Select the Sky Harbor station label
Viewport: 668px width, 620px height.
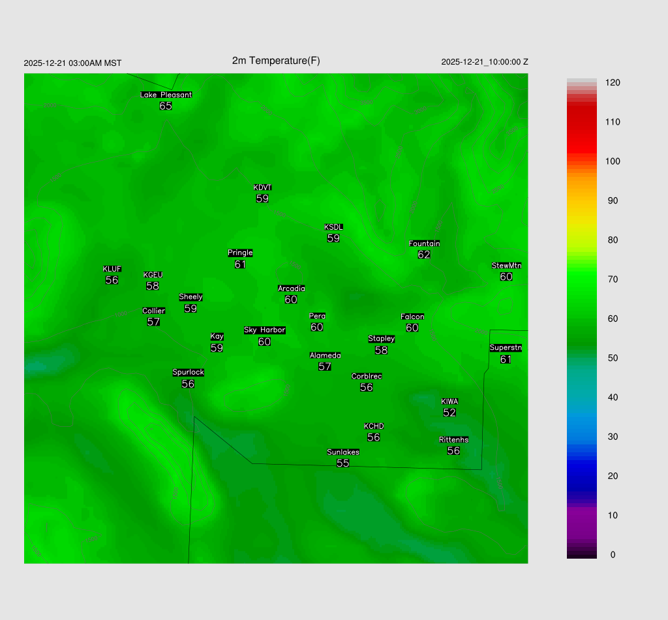tap(264, 330)
